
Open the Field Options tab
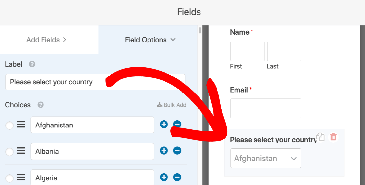click(146, 40)
